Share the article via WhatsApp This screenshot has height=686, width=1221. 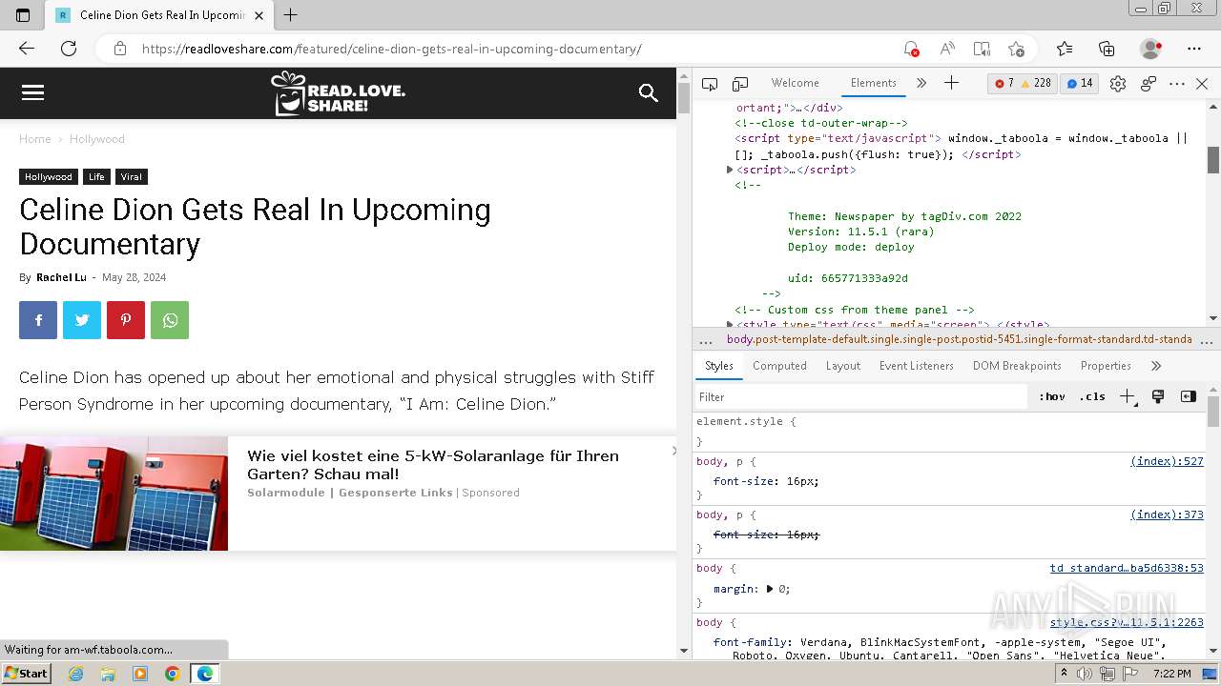pyautogui.click(x=170, y=320)
